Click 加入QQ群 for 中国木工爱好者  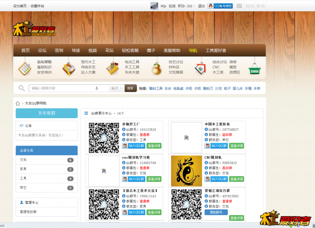[x=216, y=146]
